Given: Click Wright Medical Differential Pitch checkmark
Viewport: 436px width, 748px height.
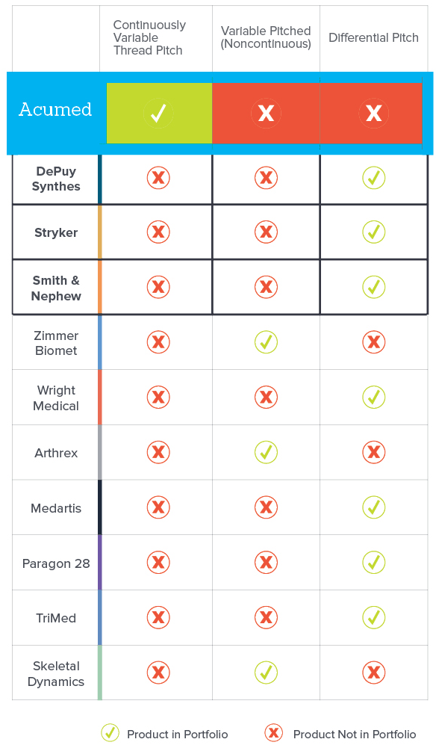Looking at the screenshot, I should coord(373,397).
